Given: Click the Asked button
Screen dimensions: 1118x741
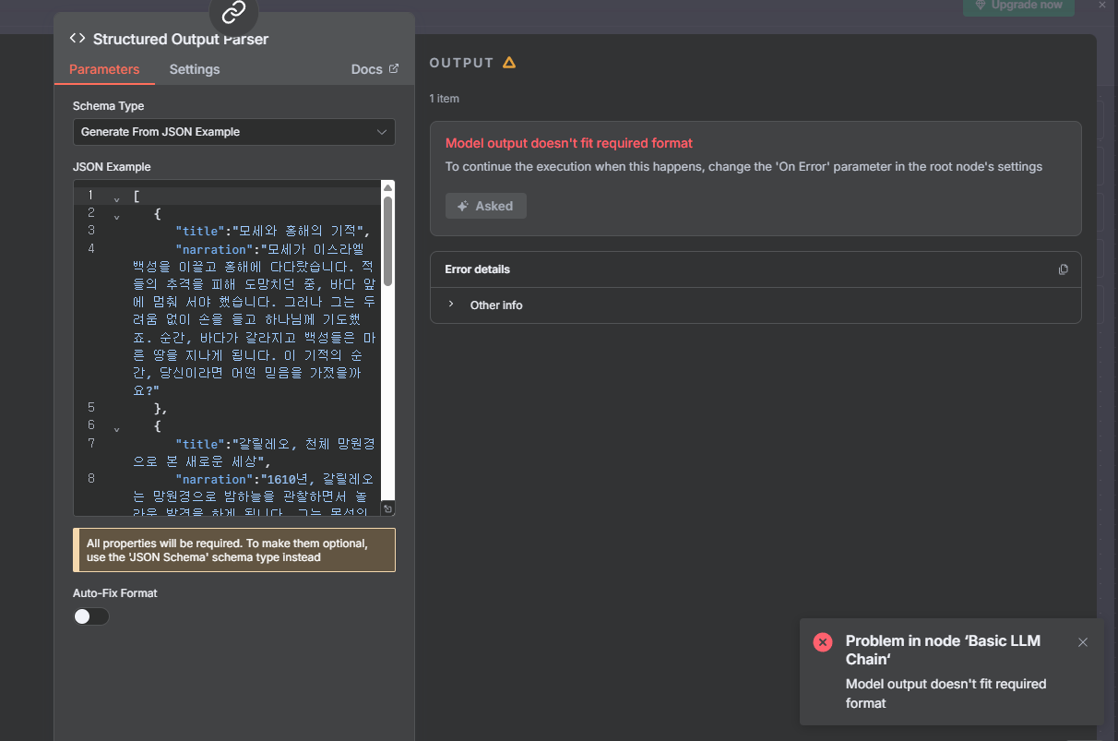Looking at the screenshot, I should (486, 206).
